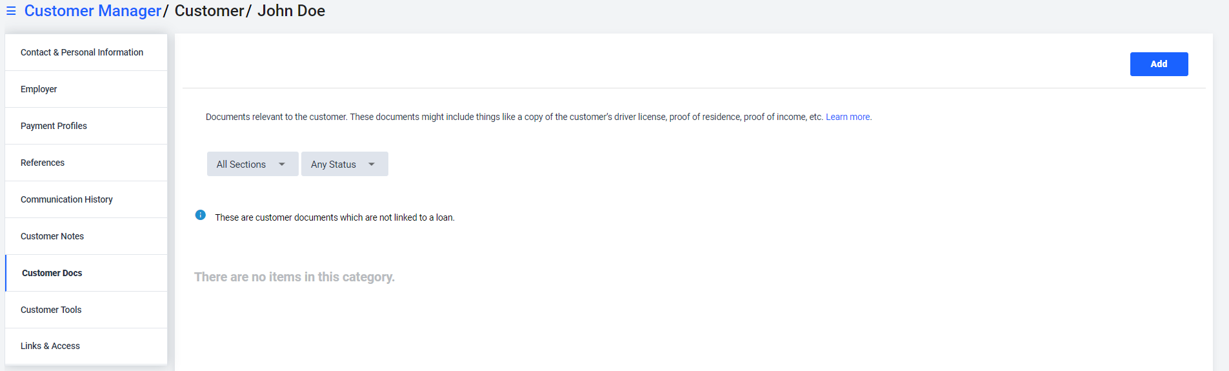Expand the All Sections filter
1229x371 pixels.
point(252,164)
